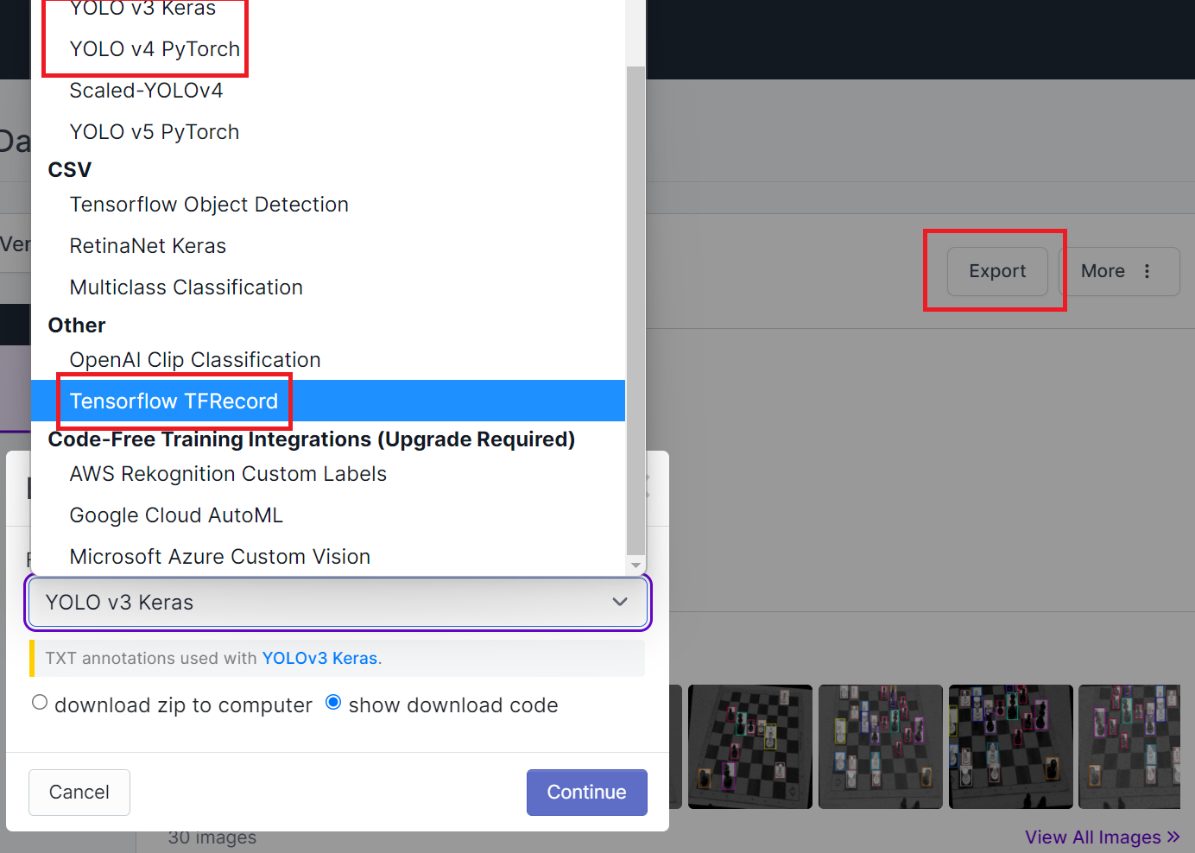The width and height of the screenshot is (1195, 853).
Task: Click the Export button
Action: (x=997, y=271)
